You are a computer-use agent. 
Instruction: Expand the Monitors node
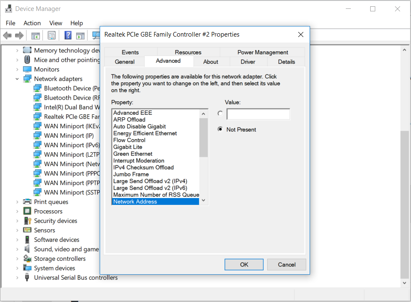tap(17, 69)
